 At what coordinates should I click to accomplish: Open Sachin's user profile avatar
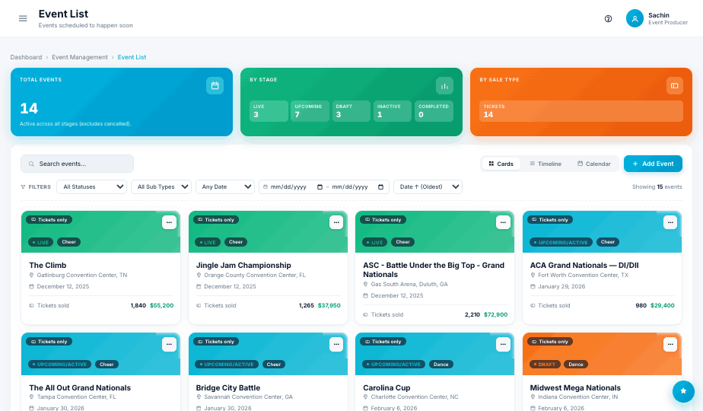pos(635,18)
